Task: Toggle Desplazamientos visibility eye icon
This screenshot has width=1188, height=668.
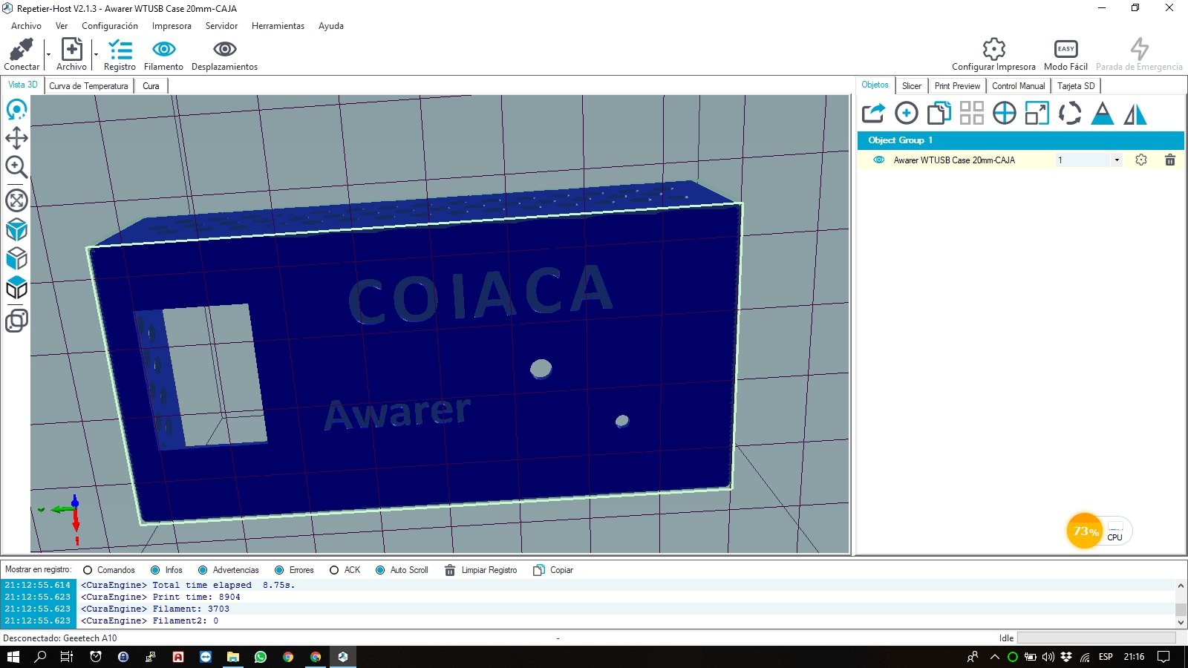Action: tap(224, 49)
